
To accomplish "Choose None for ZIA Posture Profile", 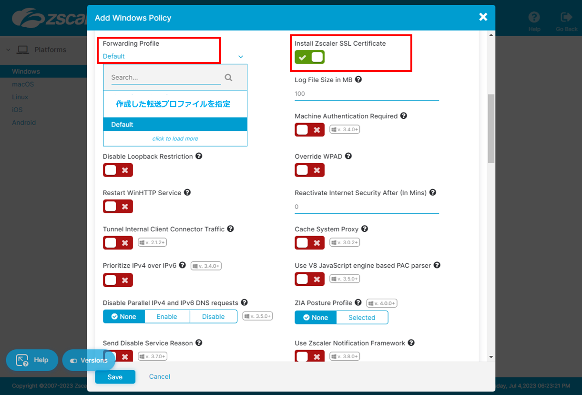I will (x=316, y=318).
